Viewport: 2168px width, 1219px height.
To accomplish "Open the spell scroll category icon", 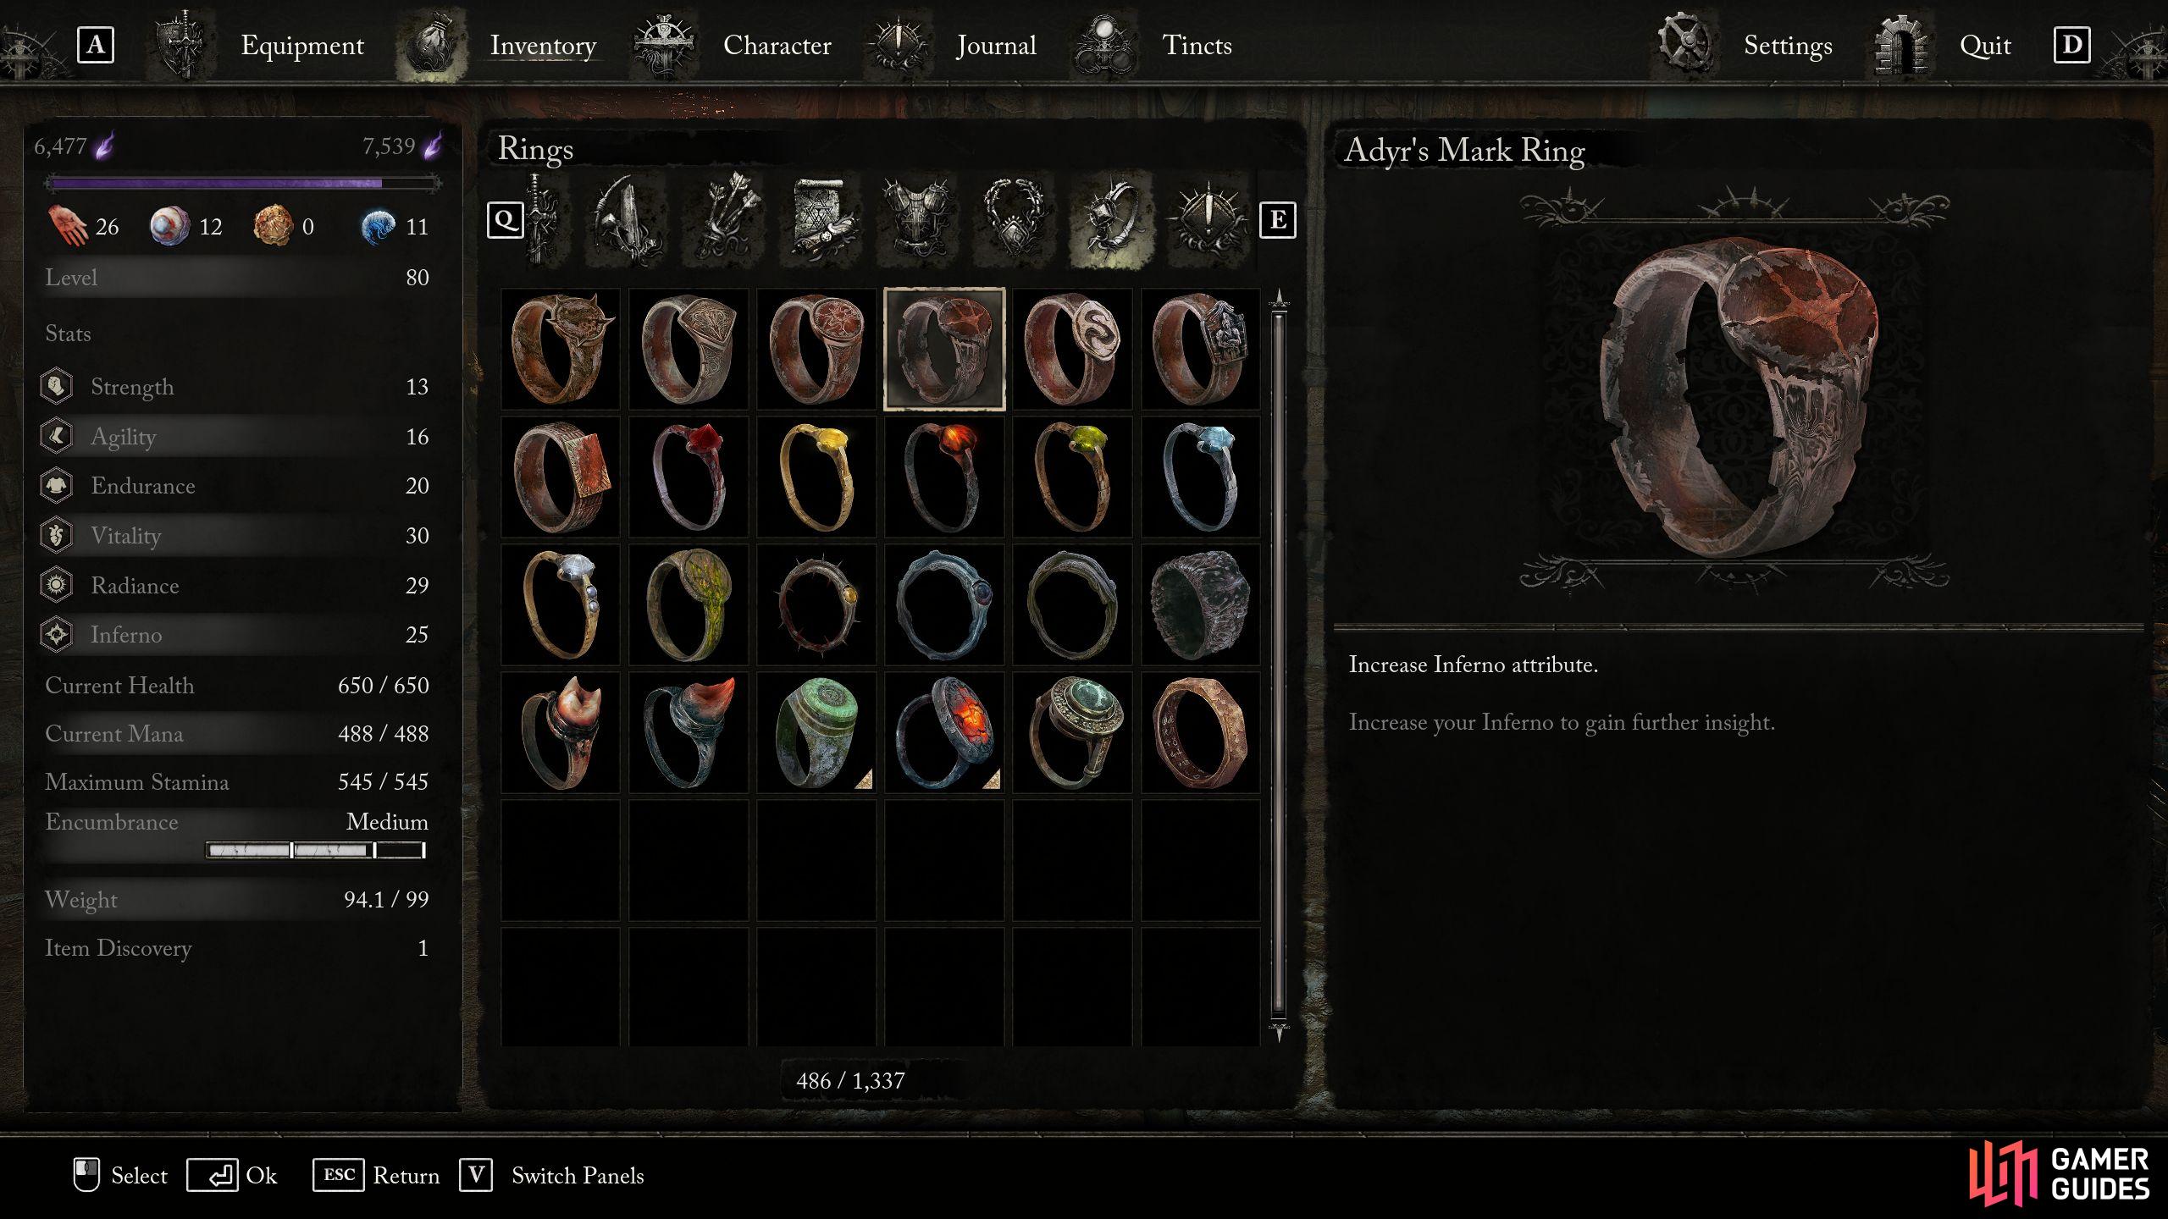I will 821,220.
